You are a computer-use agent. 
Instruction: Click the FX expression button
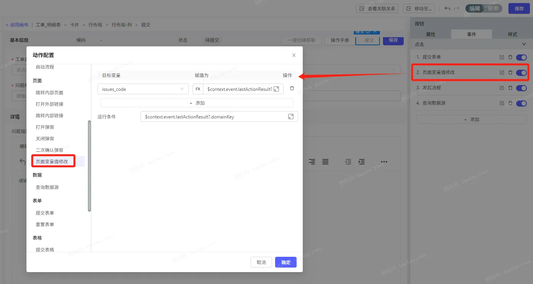(198, 89)
